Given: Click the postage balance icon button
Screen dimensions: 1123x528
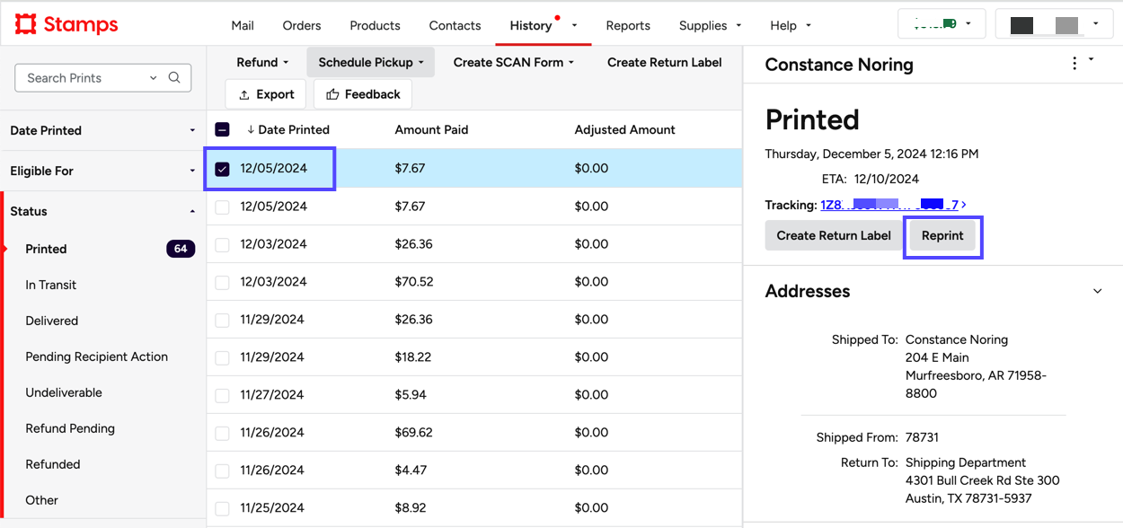Looking at the screenshot, I should [x=942, y=24].
